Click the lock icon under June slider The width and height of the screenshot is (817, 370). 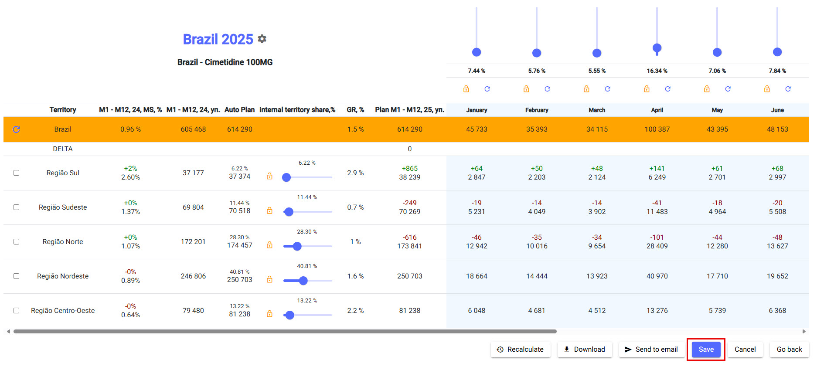[x=767, y=89]
